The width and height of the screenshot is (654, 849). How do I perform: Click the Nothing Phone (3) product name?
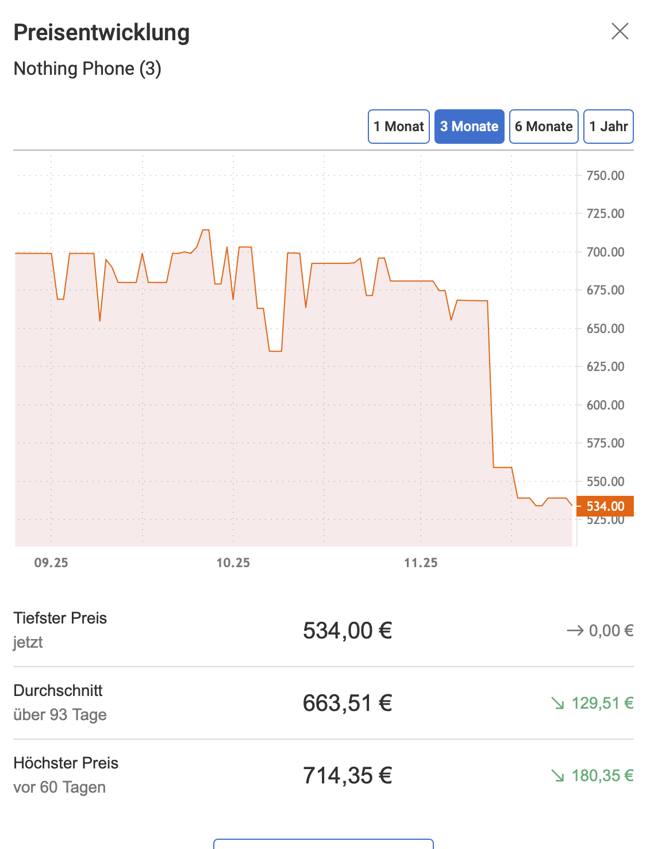pyautogui.click(x=87, y=68)
